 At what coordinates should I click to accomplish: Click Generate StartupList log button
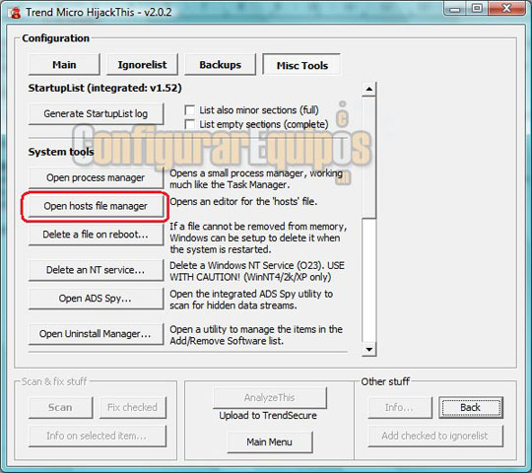(96, 113)
